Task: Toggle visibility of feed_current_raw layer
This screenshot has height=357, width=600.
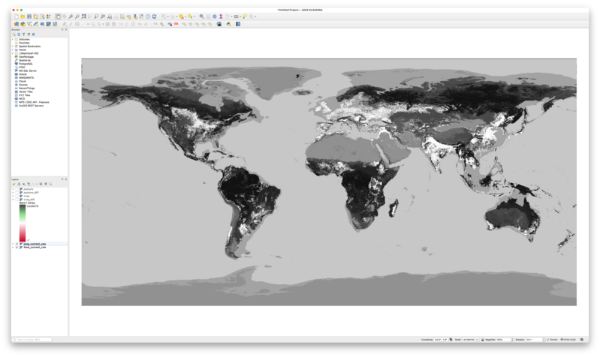Action: pyautogui.click(x=17, y=247)
